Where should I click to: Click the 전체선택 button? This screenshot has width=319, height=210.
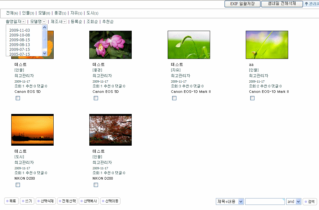point(67,201)
